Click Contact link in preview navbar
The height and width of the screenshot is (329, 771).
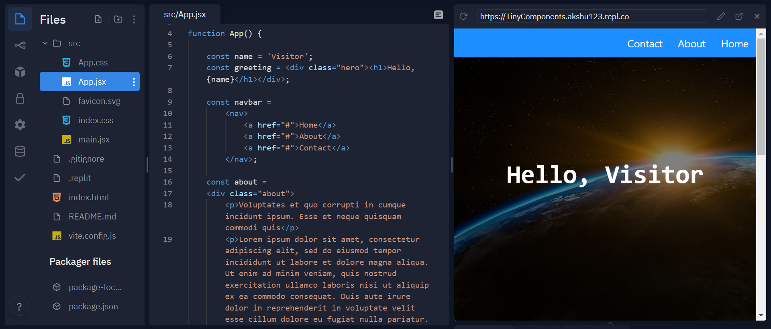point(645,44)
